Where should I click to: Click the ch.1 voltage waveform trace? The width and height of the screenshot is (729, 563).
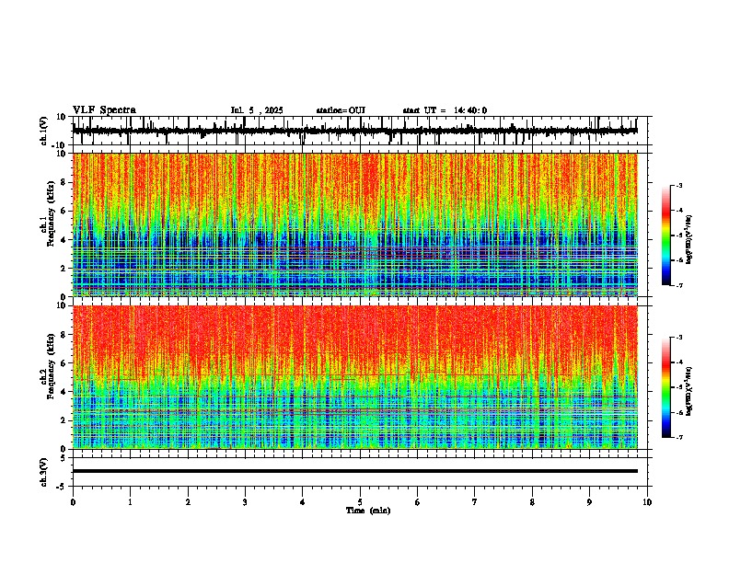[354, 131]
